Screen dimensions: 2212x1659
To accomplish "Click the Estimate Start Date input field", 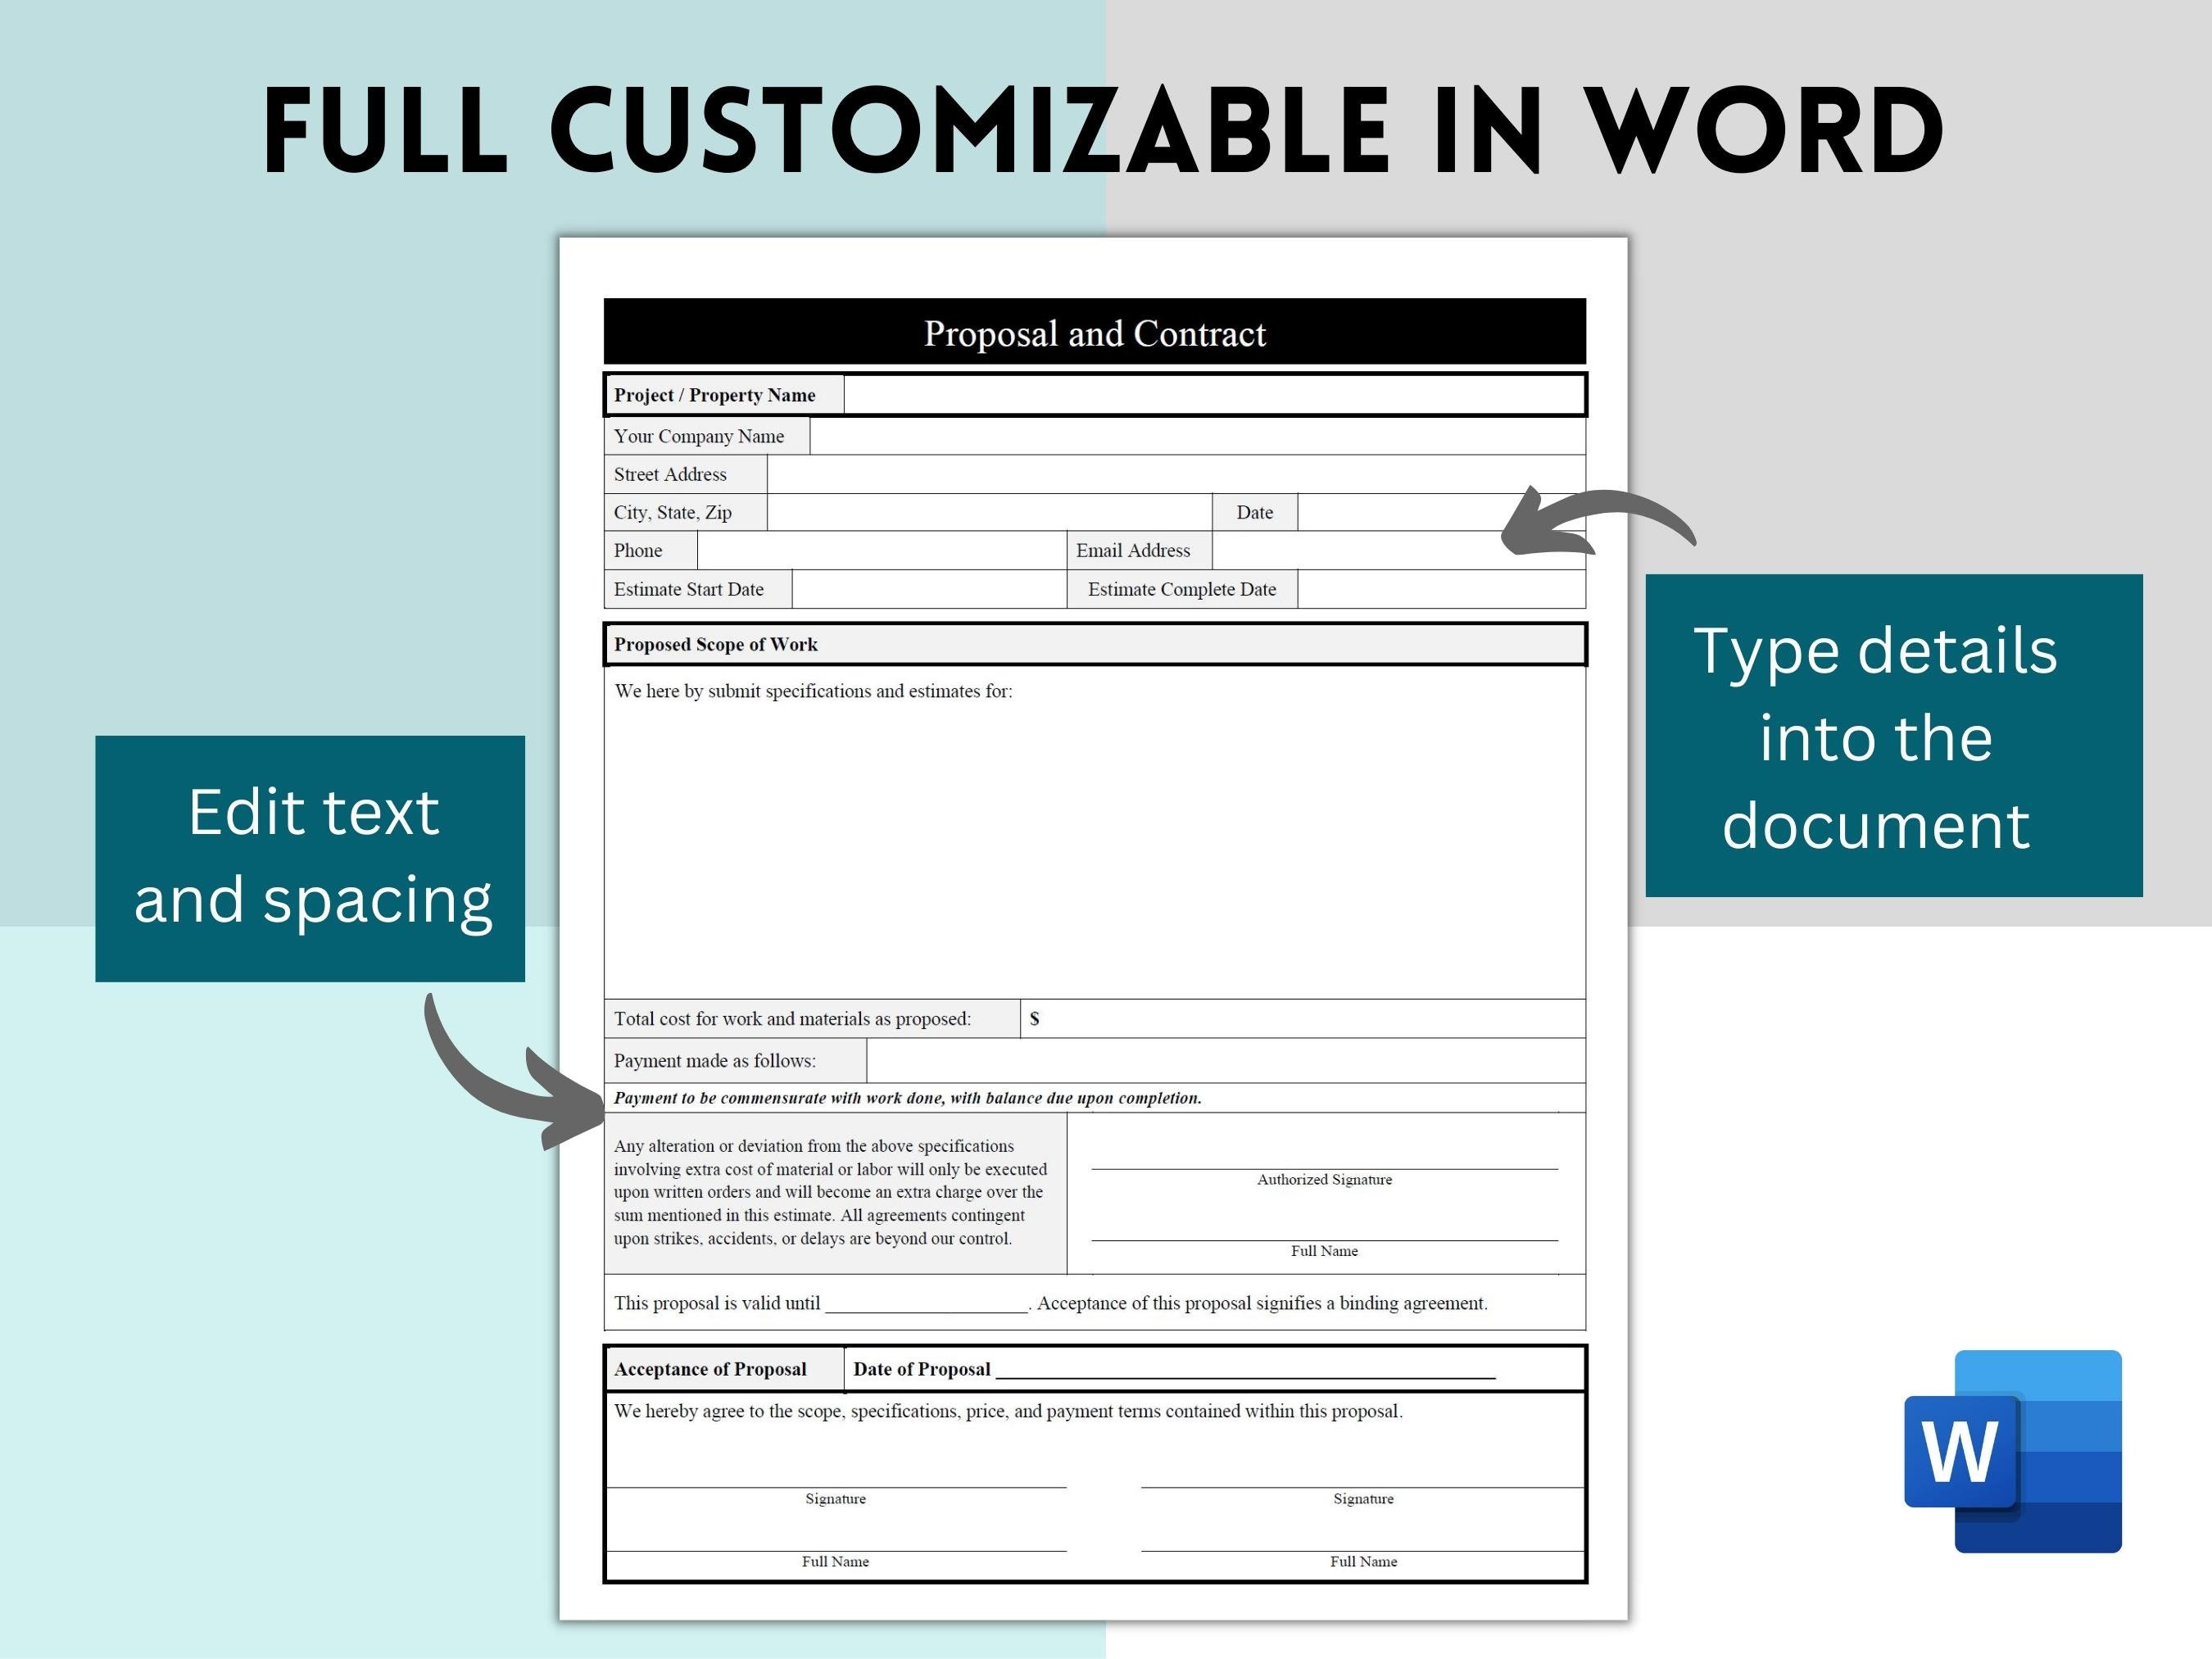I will click(x=929, y=589).
